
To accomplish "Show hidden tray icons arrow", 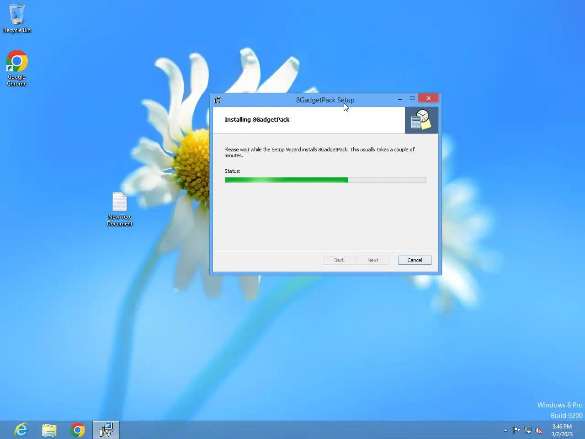I will pyautogui.click(x=505, y=430).
